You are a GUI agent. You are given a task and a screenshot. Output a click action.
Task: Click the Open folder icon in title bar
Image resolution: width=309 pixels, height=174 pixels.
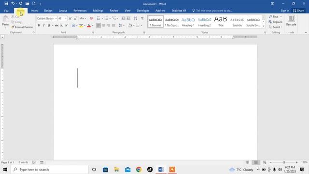[27, 3]
